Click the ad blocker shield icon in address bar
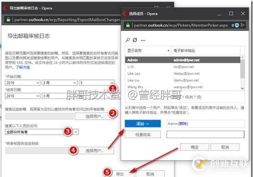This screenshot has height=177, width=253. tap(237, 25)
